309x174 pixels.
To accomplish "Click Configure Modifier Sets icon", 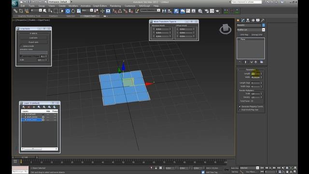I will point(262,62).
